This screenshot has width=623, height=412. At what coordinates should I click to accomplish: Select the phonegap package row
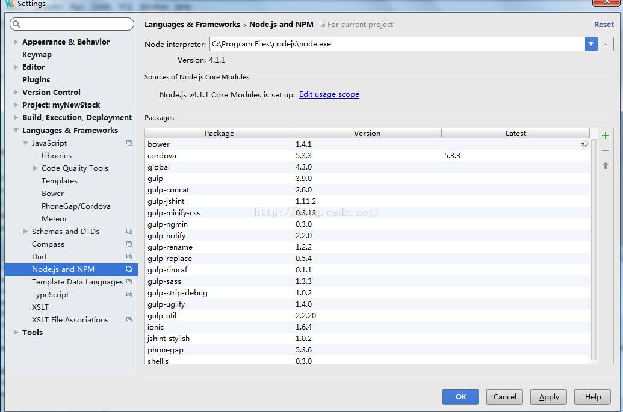[368, 350]
